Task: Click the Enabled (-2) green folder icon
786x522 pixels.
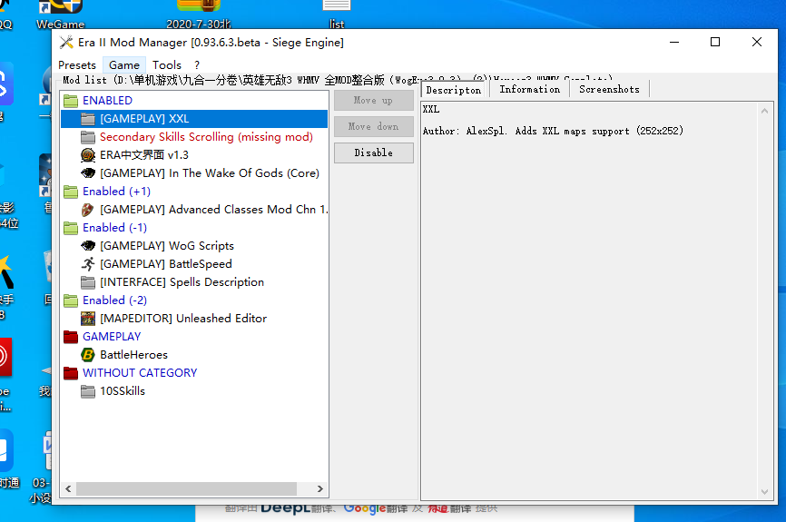Action: [x=71, y=300]
